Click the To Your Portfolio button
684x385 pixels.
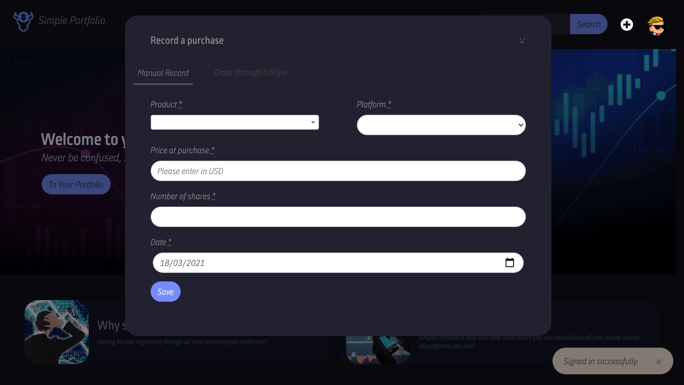pos(76,184)
